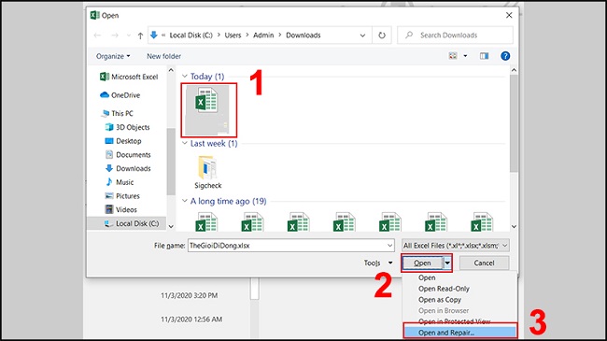
Task: Click Downloads in the address path
Action: [303, 36]
